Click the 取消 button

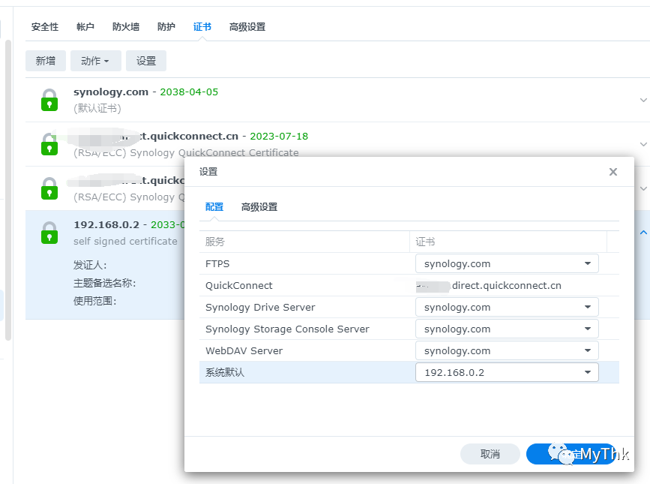tap(490, 454)
